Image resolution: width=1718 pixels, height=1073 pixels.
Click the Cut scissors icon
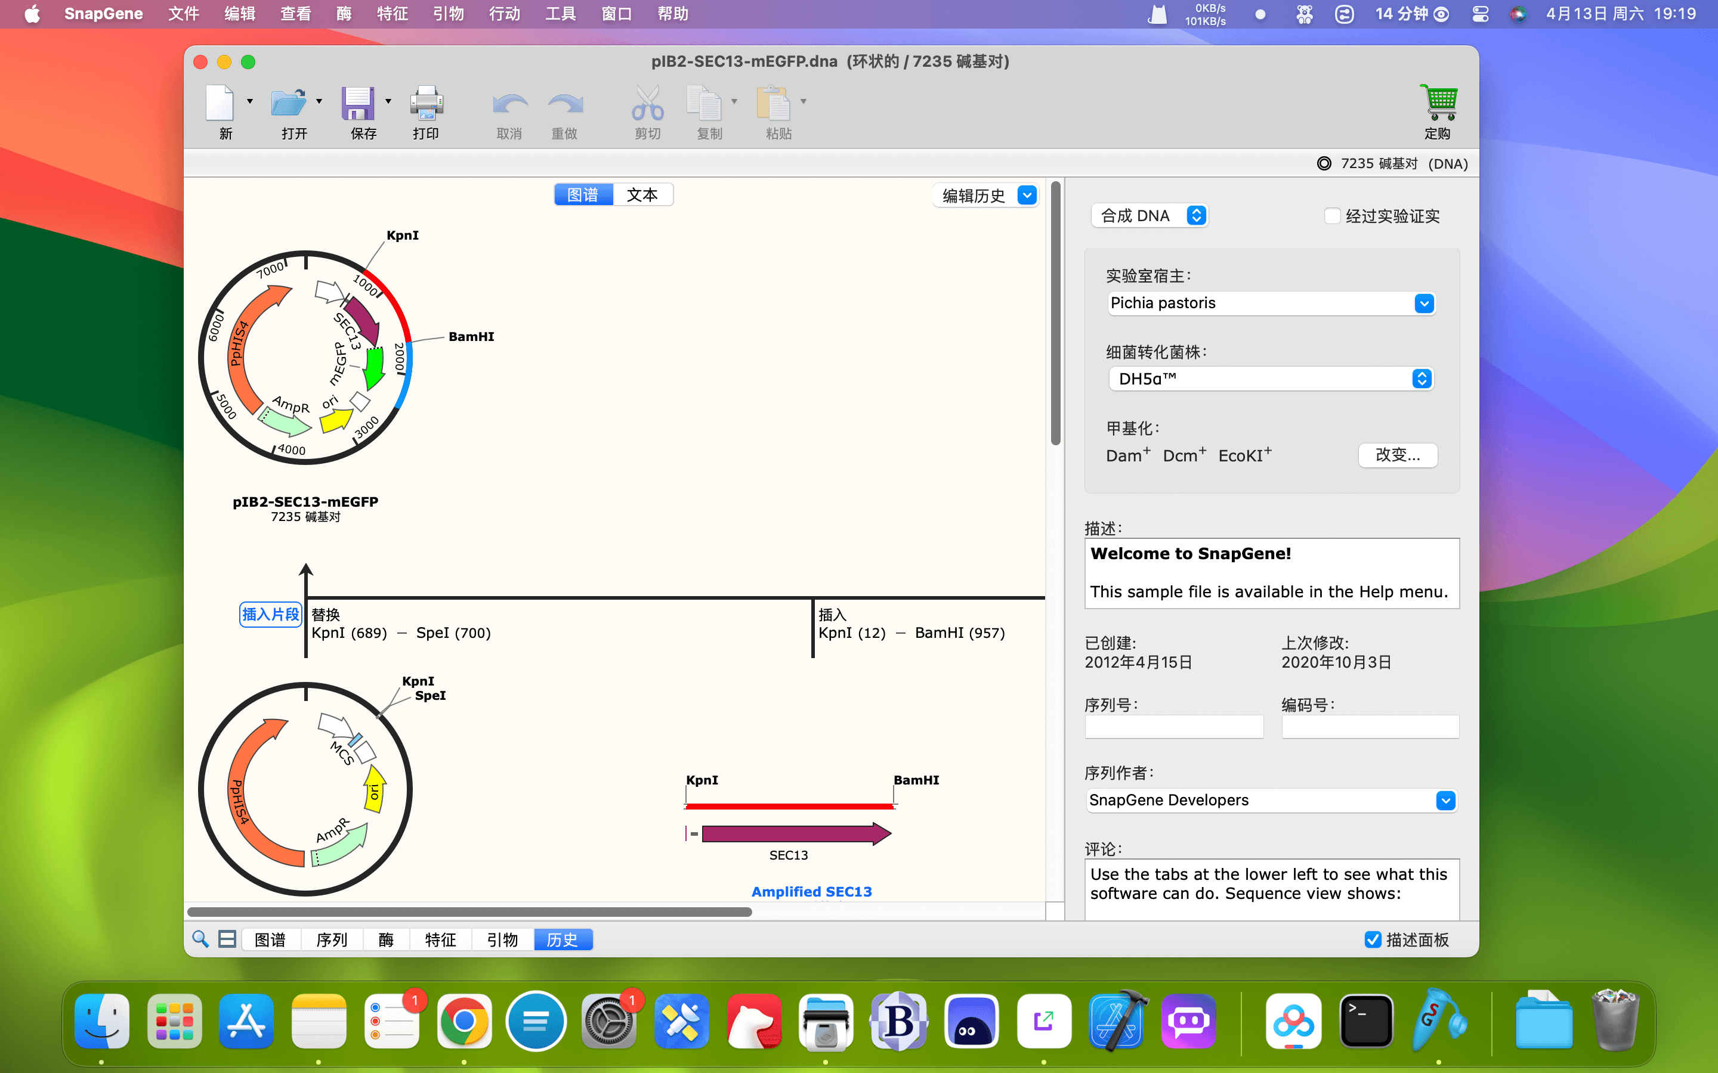tap(647, 103)
